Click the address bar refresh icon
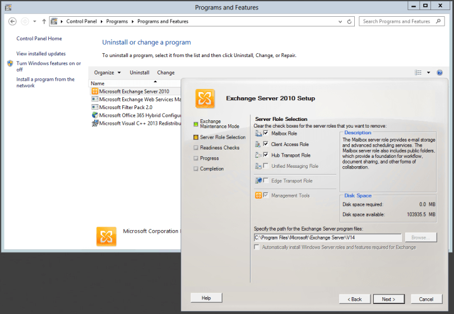 click(350, 21)
